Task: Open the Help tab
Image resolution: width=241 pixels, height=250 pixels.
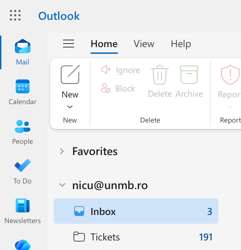Action: (181, 44)
